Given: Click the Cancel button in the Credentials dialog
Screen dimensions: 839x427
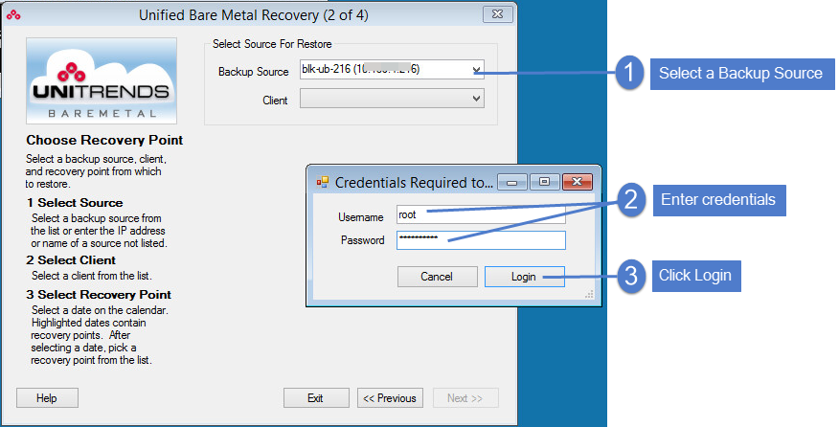Looking at the screenshot, I should (x=437, y=277).
